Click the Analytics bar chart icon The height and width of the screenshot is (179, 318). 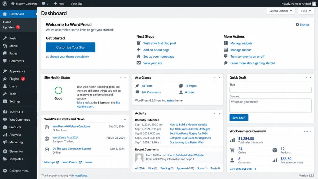coord(5,135)
